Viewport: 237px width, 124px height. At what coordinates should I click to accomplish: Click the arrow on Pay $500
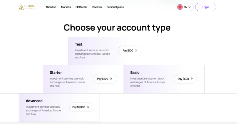tap(192, 79)
